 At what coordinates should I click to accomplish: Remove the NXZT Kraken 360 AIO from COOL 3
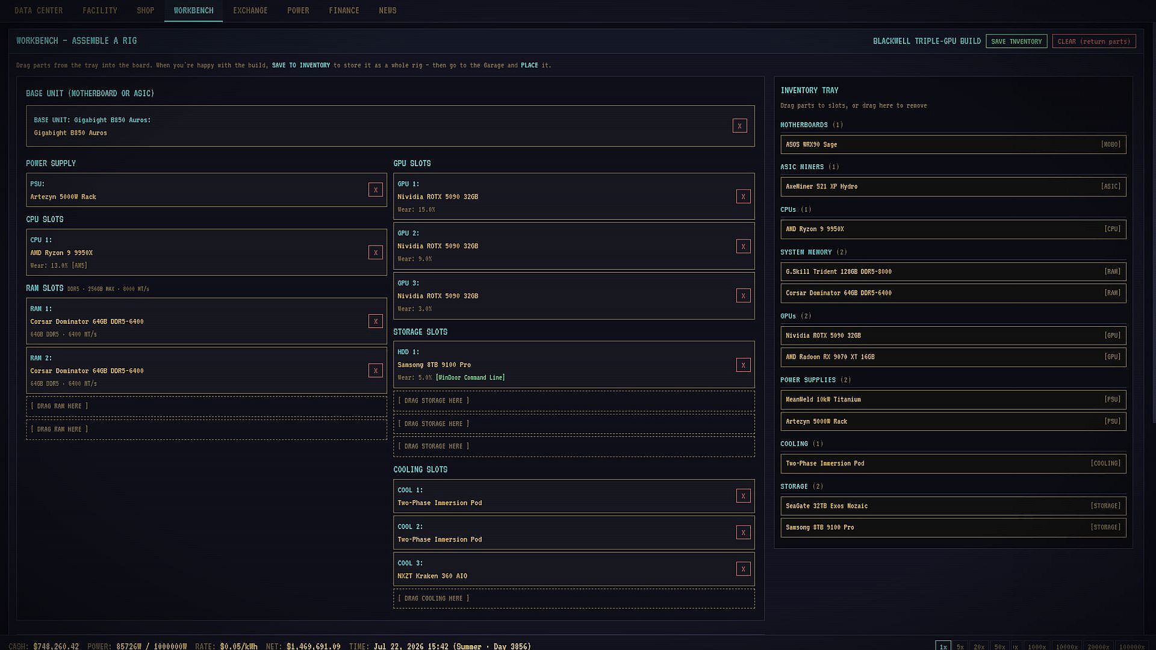click(x=743, y=569)
